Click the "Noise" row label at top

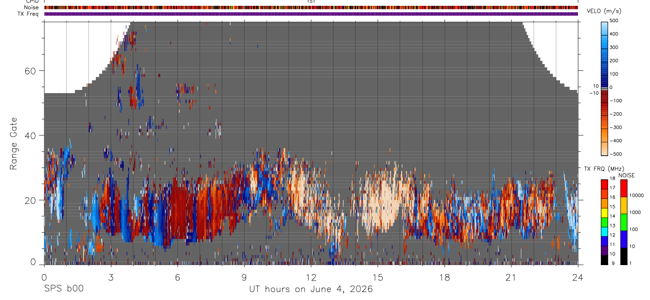pyautogui.click(x=32, y=7)
